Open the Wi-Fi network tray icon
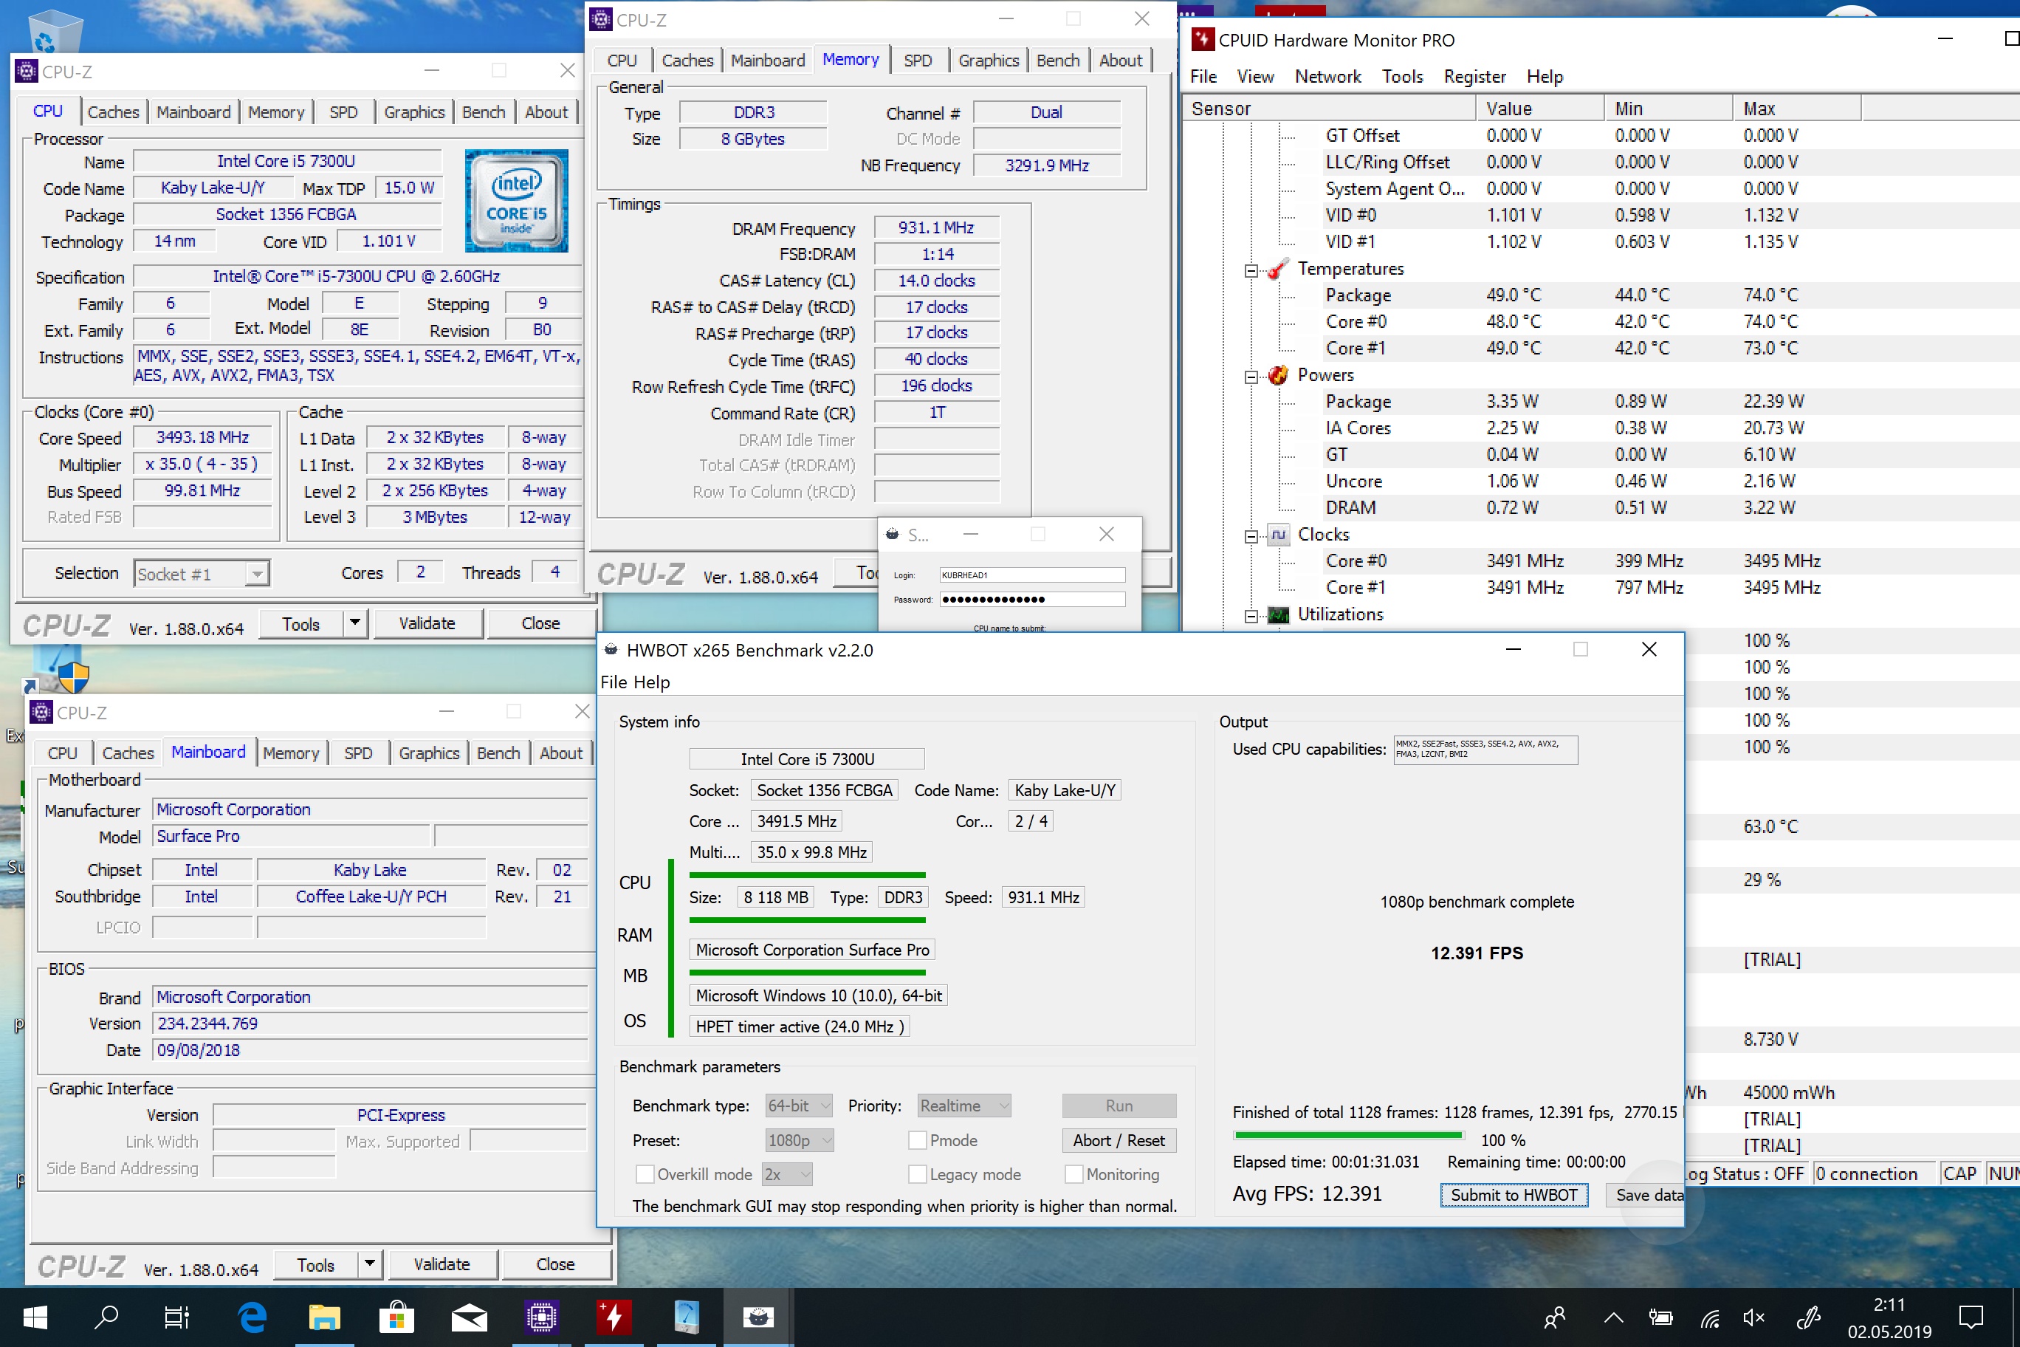Viewport: 2020px width, 1347px height. (x=1709, y=1317)
